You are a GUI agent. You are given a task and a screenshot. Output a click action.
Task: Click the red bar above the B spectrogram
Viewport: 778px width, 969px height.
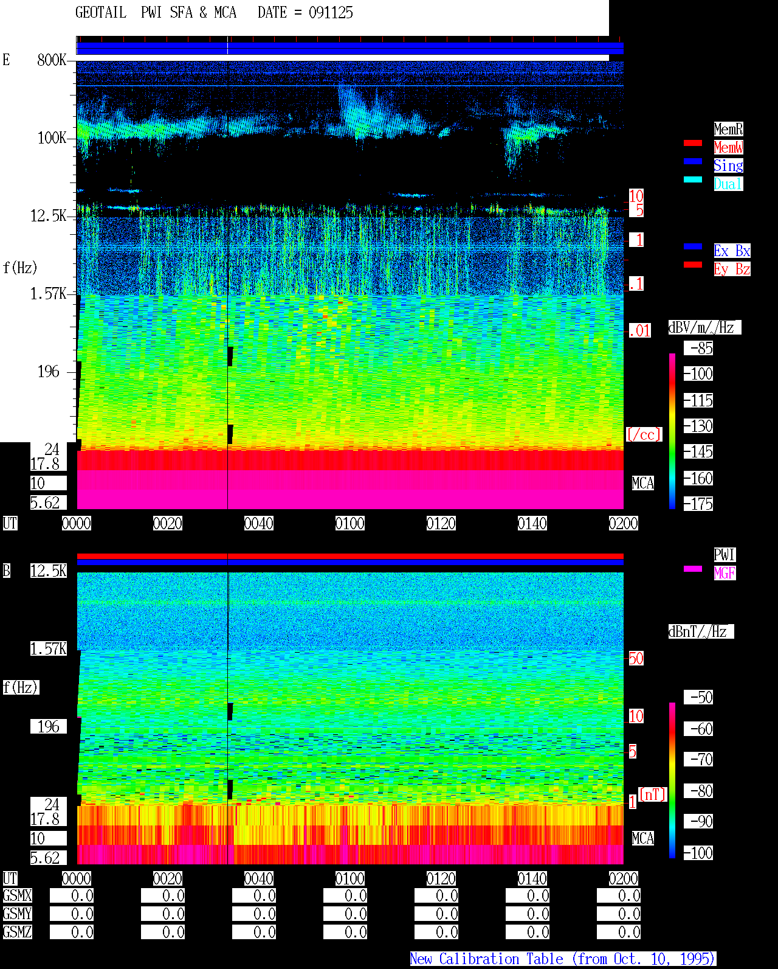[350, 556]
